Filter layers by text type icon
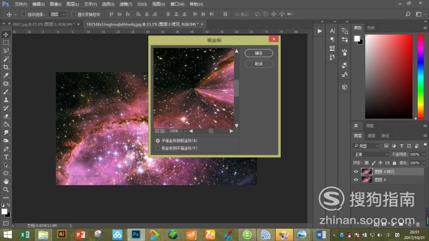The image size is (429, 241). click(x=401, y=146)
